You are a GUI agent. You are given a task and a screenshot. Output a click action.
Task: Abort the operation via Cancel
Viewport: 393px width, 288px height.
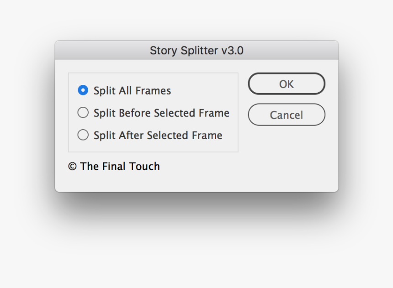pyautogui.click(x=286, y=115)
